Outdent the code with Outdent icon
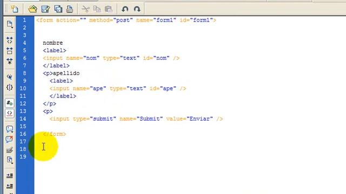The image size is (346, 194). [x=10, y=186]
